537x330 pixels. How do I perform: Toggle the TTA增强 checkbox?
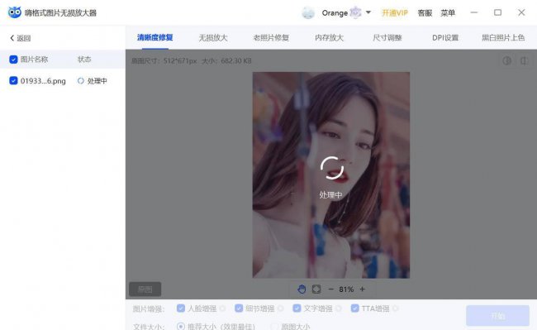(354, 308)
